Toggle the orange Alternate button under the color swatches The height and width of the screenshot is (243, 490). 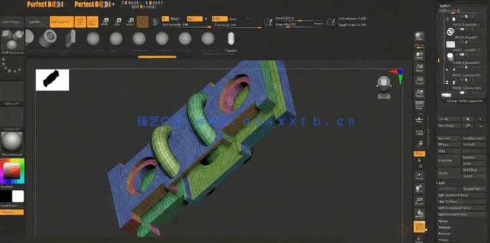(x=12, y=212)
